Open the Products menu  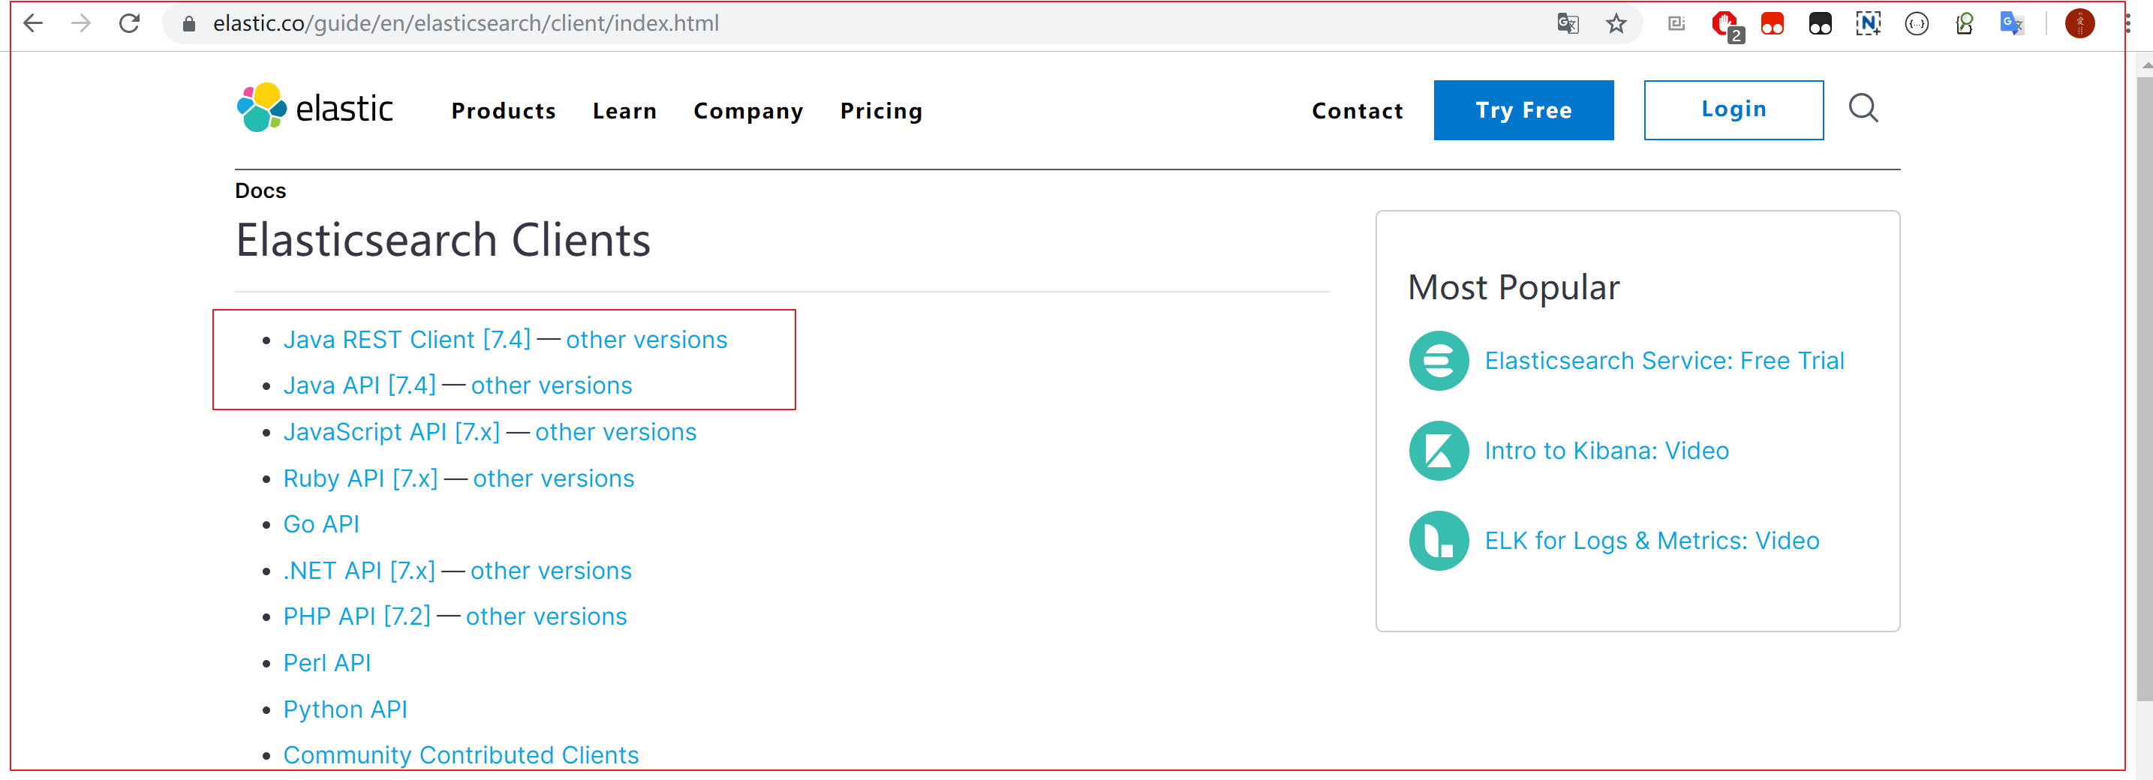[503, 110]
